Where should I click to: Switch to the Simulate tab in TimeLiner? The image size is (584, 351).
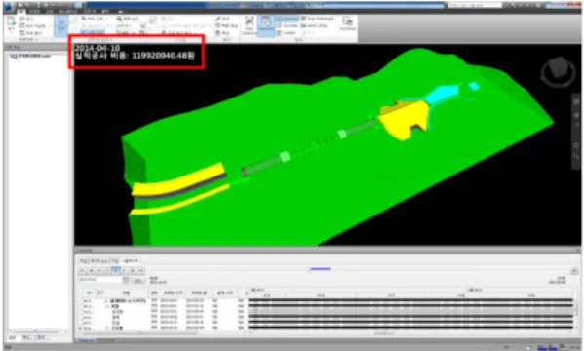[x=131, y=261]
